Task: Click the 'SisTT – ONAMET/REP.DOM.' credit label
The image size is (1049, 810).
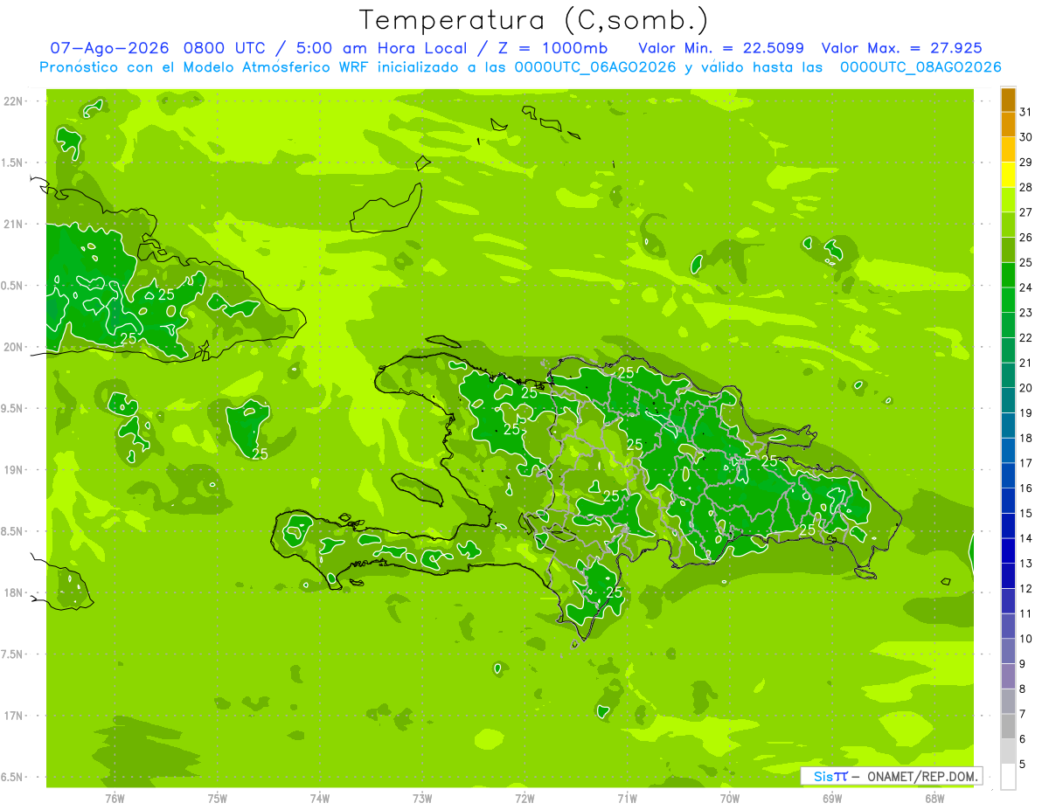Action: (891, 776)
